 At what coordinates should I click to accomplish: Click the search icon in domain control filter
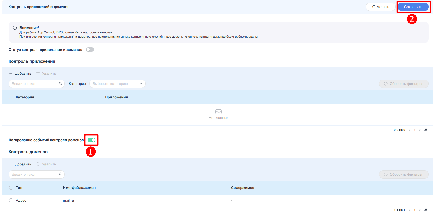60,174
